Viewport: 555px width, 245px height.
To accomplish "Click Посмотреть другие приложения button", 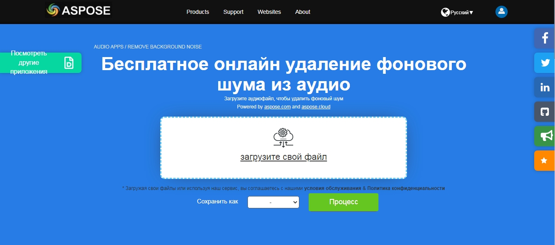I will [41, 63].
